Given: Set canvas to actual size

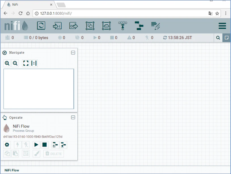Looking at the screenshot, I should click(34, 63).
